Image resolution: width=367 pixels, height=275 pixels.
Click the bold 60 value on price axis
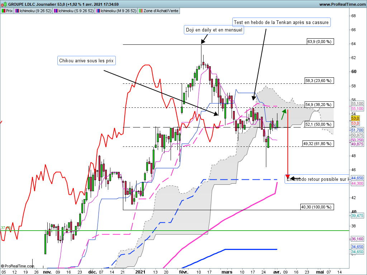point(354,72)
